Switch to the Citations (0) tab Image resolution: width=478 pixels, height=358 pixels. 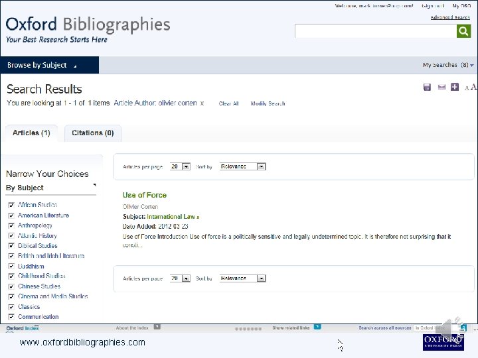tap(93, 133)
